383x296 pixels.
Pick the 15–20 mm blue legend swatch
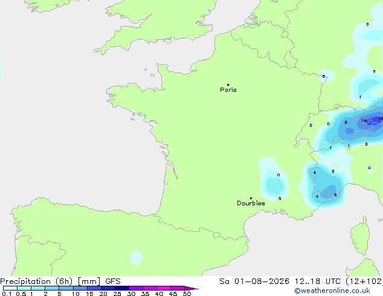94,288
